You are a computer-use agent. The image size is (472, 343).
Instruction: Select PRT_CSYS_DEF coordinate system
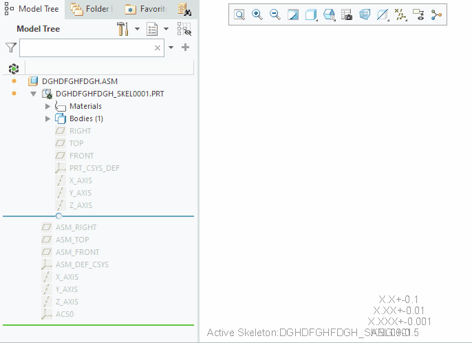(x=94, y=168)
